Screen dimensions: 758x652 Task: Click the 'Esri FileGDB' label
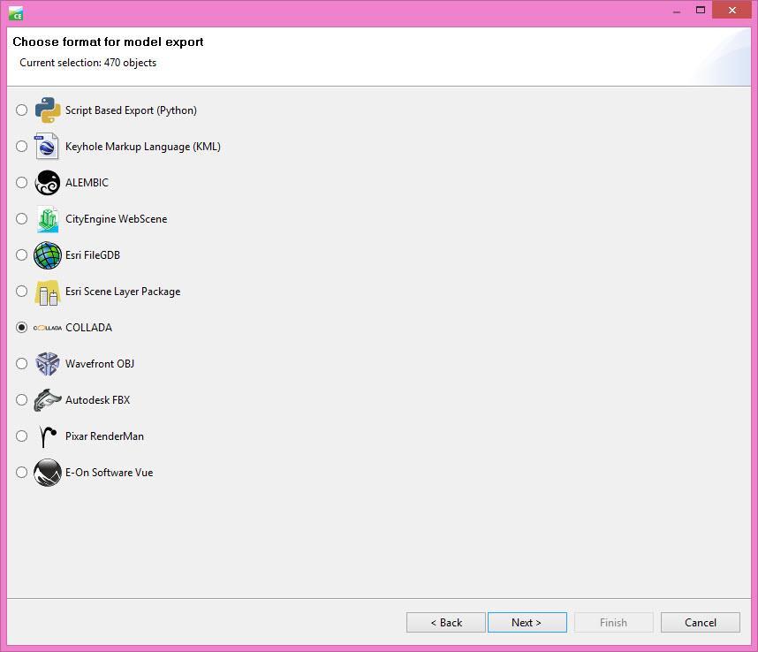pyautogui.click(x=93, y=255)
